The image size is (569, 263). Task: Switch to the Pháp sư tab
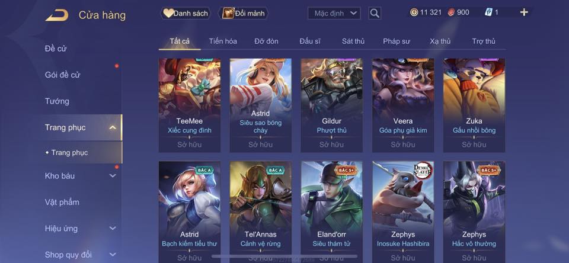pos(397,41)
